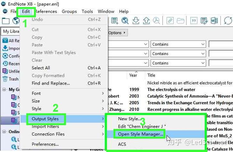
Task: Open third search field dropdown arrow
Action: tap(146, 63)
